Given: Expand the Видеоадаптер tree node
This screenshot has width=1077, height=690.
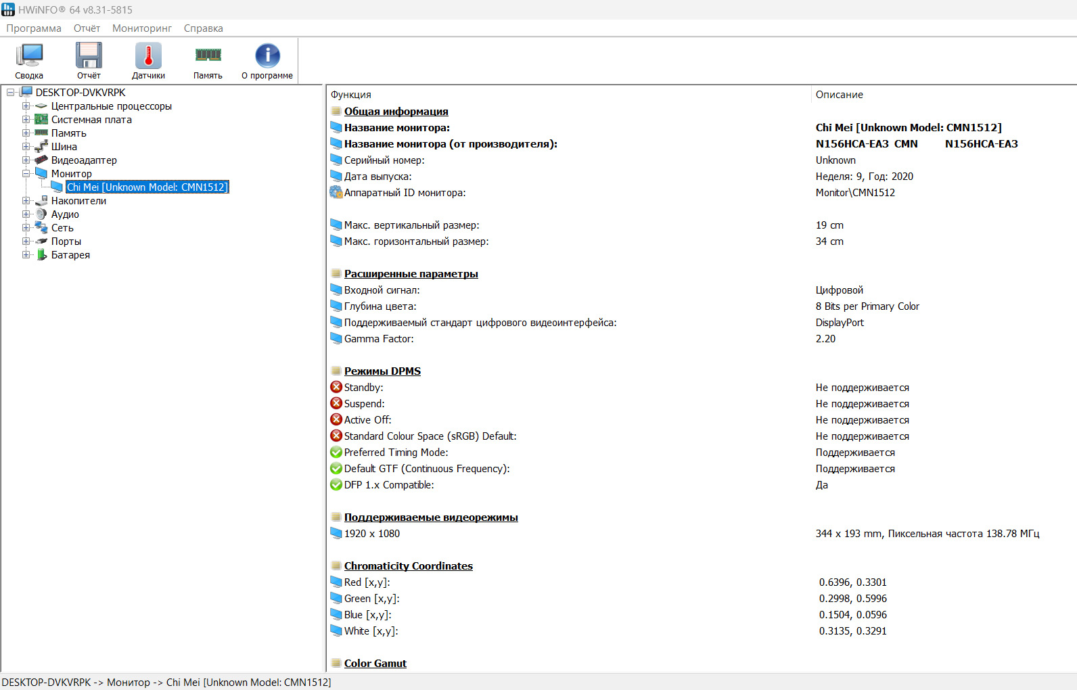Looking at the screenshot, I should point(26,160).
